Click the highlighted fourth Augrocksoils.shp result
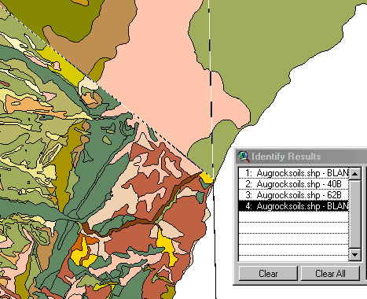This screenshot has height=299, width=367. click(x=294, y=206)
